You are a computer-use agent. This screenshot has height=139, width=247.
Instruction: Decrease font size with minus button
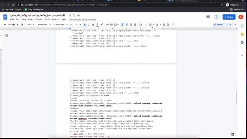pos(71,25)
